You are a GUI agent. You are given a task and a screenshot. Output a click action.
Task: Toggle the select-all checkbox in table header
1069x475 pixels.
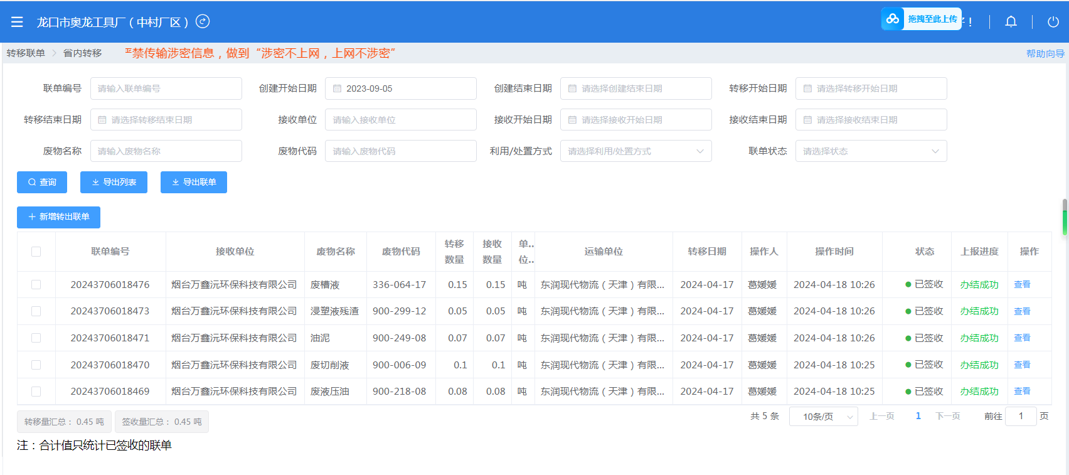(36, 252)
